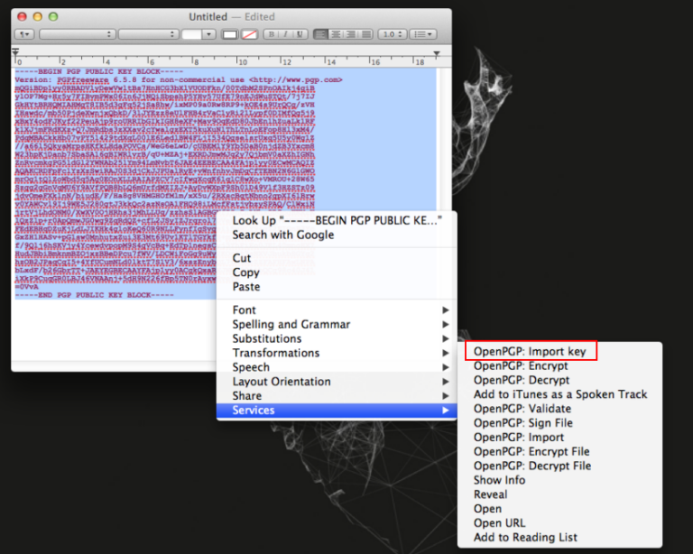Viewport: 693px width, 554px height.
Task: Expand the Font submenu
Action: pos(337,310)
